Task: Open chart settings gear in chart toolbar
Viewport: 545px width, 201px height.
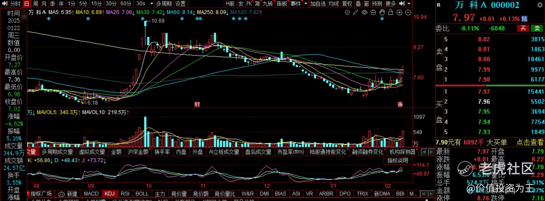Action: click(x=347, y=12)
